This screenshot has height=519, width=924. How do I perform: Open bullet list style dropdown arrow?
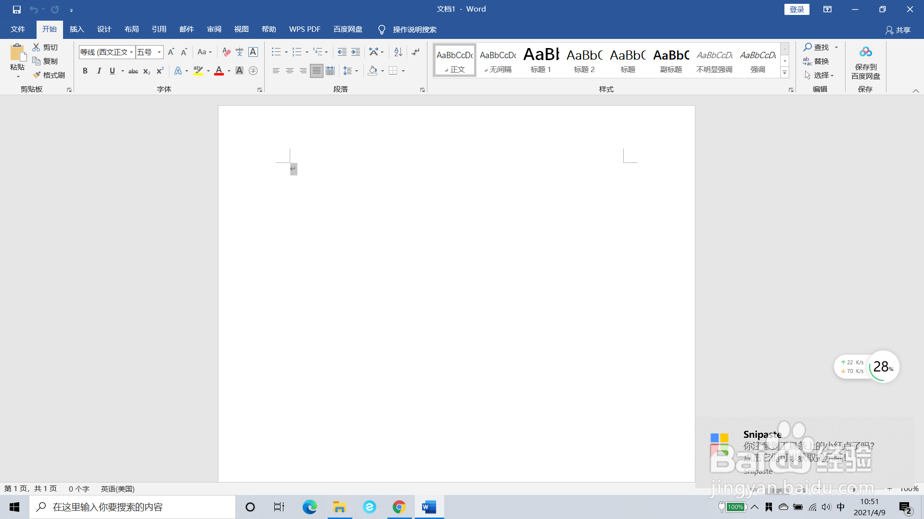[x=286, y=52]
